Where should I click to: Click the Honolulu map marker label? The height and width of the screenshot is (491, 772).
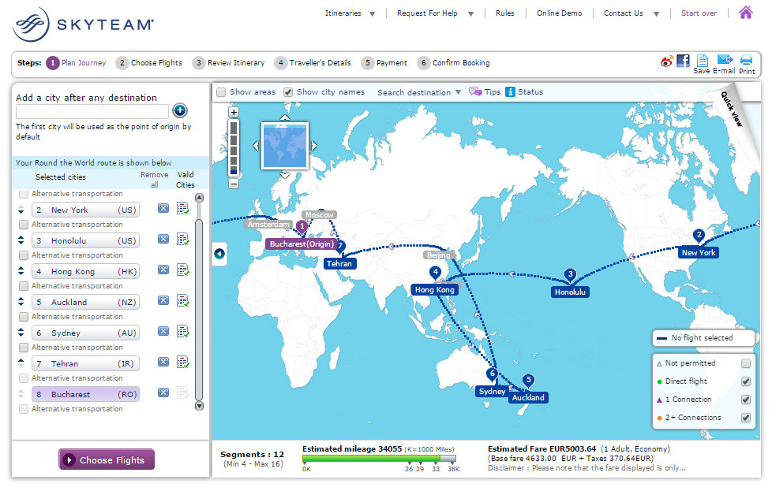click(x=570, y=292)
